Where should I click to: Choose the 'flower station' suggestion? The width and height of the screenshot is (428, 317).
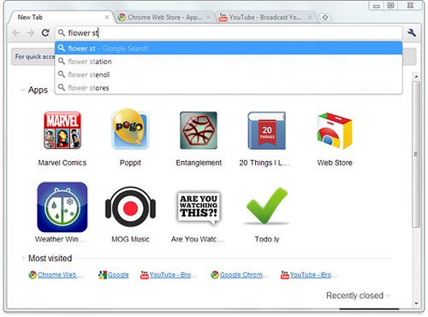click(229, 62)
